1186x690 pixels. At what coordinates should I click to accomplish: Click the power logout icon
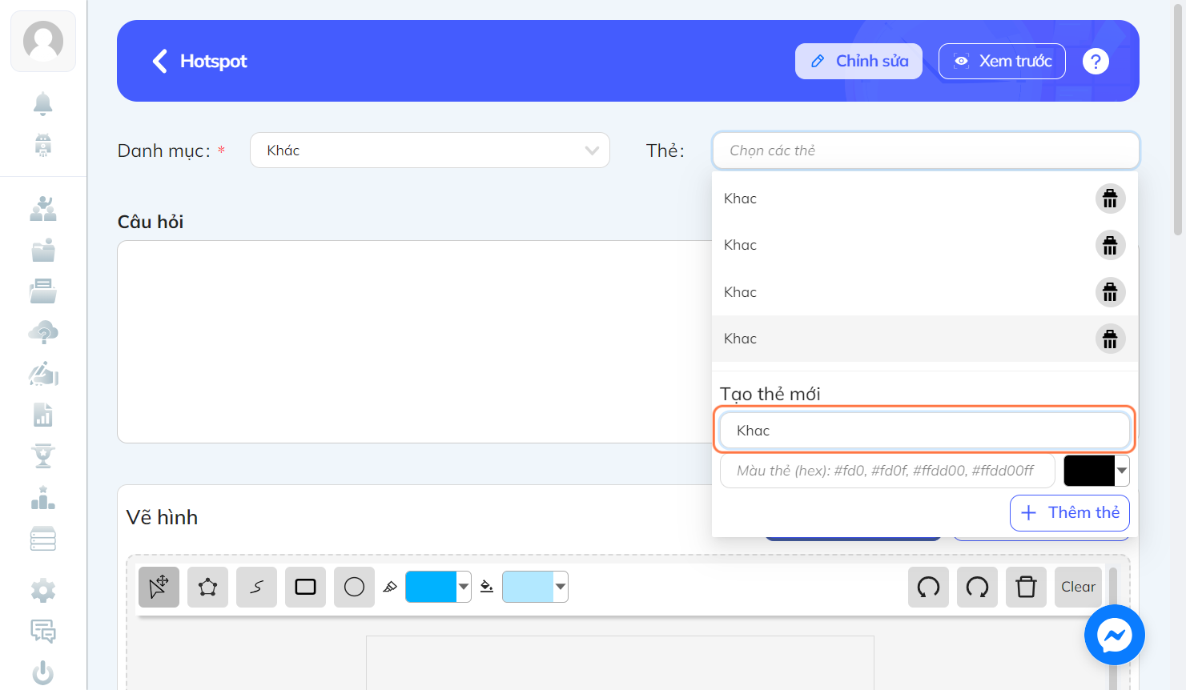tap(43, 672)
